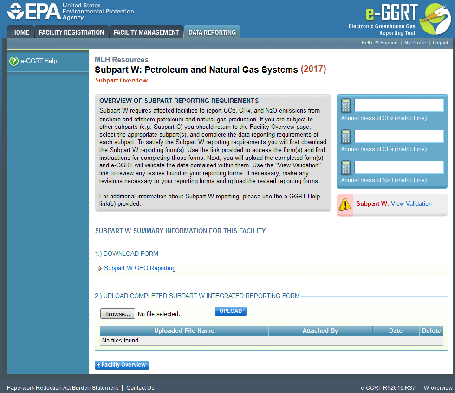Screen dimensions: 455x393
Task: Click the calculator icon beside the CH4 field
Action: point(345,136)
